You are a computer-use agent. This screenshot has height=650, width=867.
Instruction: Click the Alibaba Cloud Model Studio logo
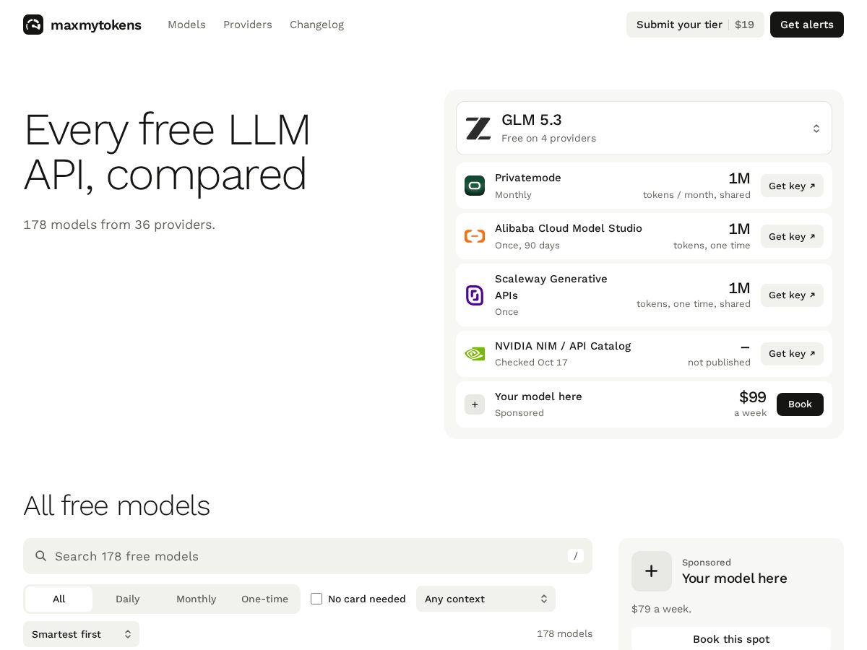475,236
